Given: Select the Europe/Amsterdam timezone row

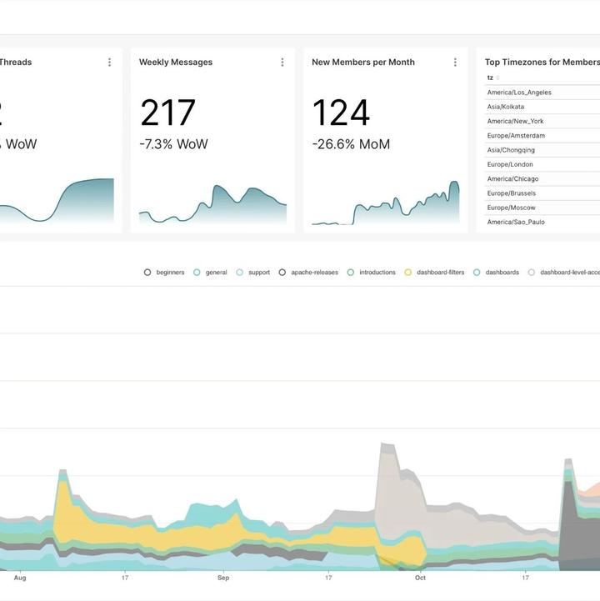Looking at the screenshot, I should click(x=542, y=136).
